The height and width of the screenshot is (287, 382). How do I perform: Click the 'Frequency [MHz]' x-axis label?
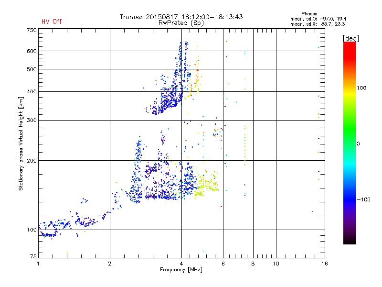pyautogui.click(x=181, y=270)
